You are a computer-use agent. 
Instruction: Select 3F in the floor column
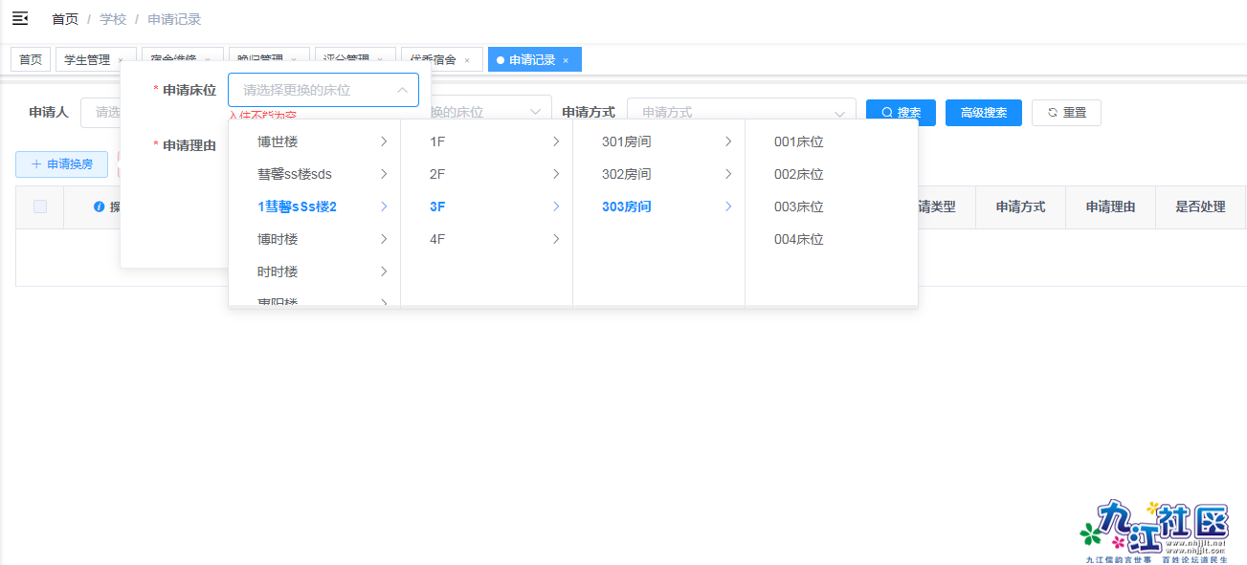(x=435, y=206)
